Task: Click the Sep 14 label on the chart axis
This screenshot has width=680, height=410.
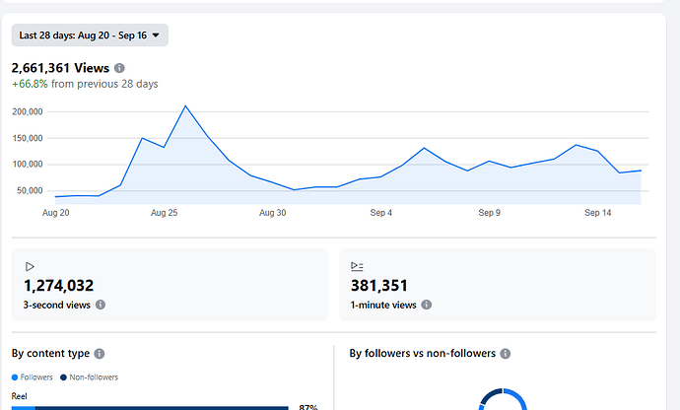Action: pyautogui.click(x=598, y=213)
